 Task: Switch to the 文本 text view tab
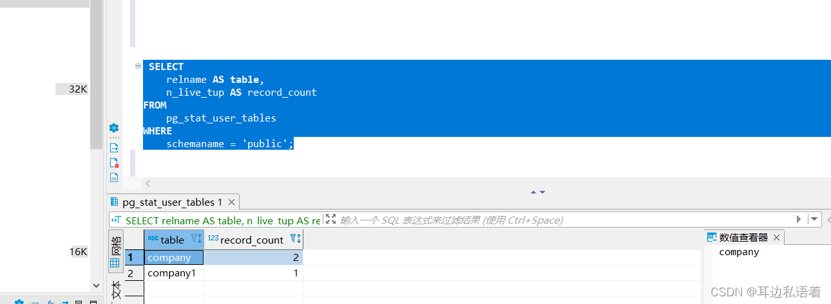(x=115, y=291)
